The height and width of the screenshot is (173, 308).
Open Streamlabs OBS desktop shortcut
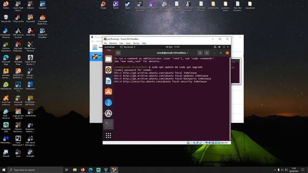tap(6, 127)
